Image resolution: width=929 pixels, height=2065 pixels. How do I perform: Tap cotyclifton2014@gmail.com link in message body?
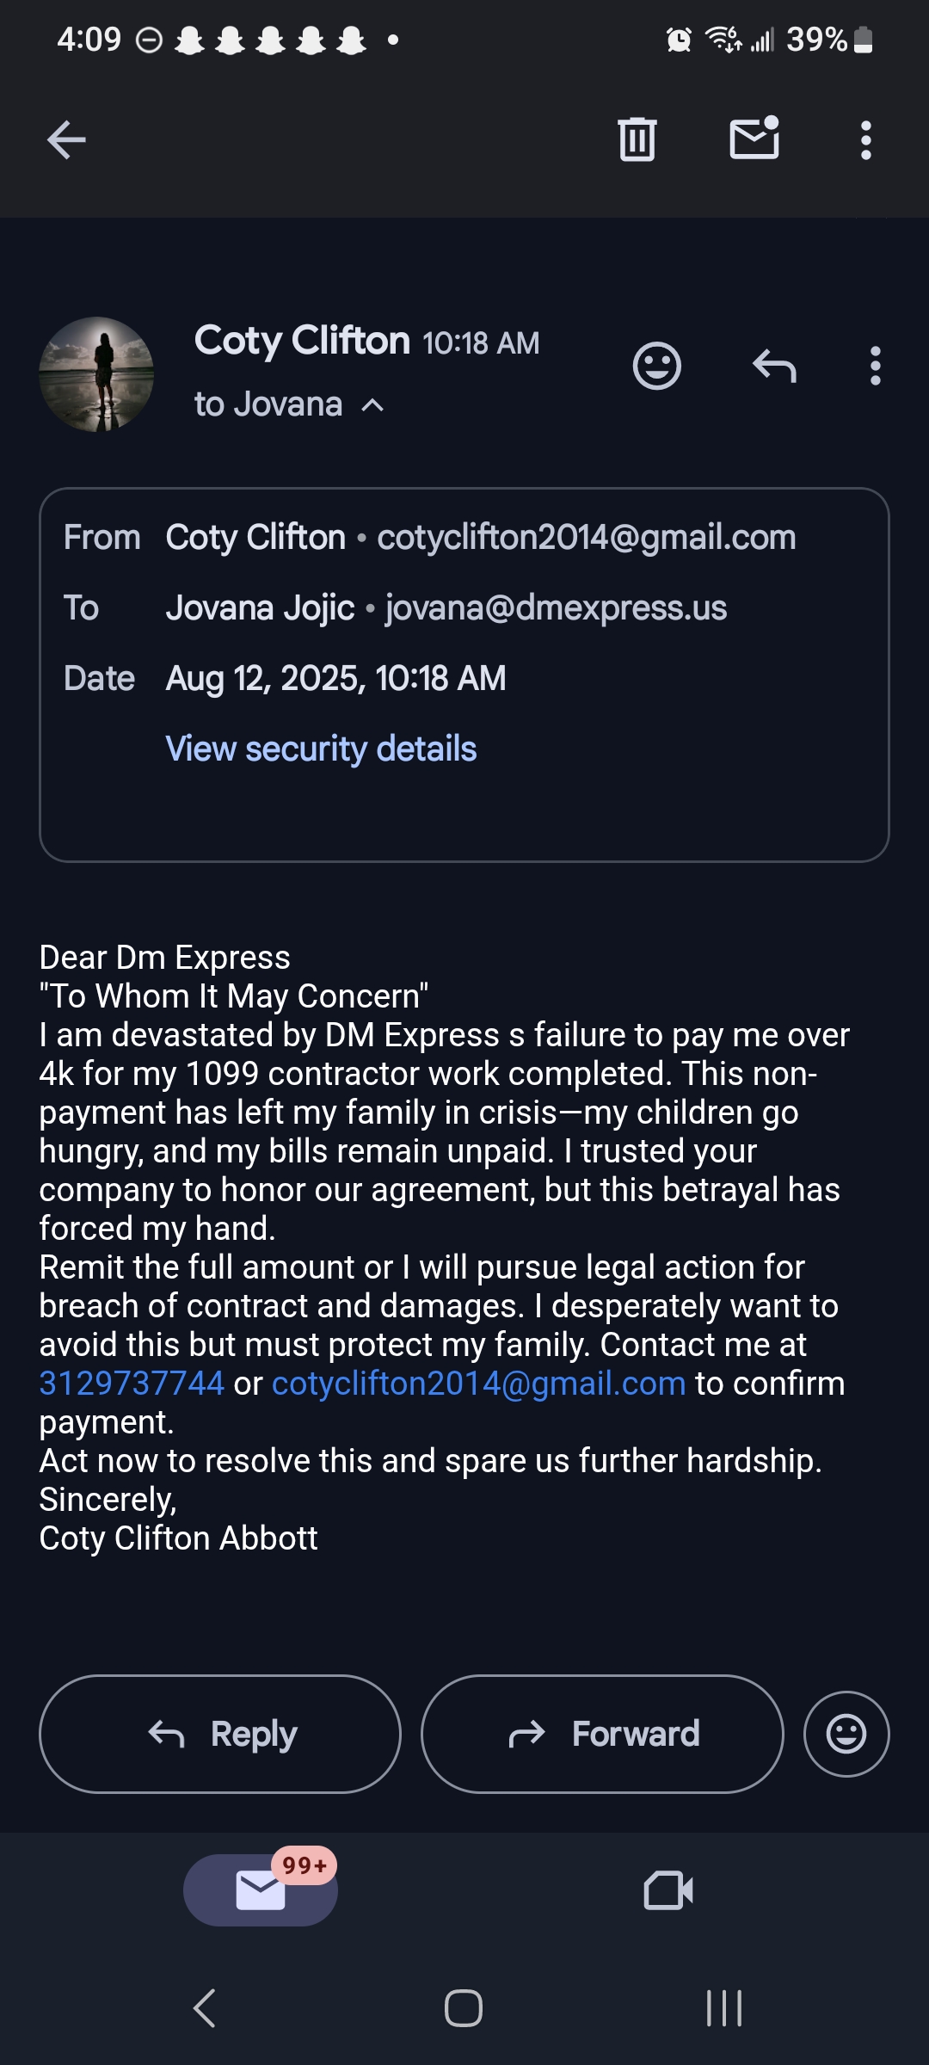[x=478, y=1384]
